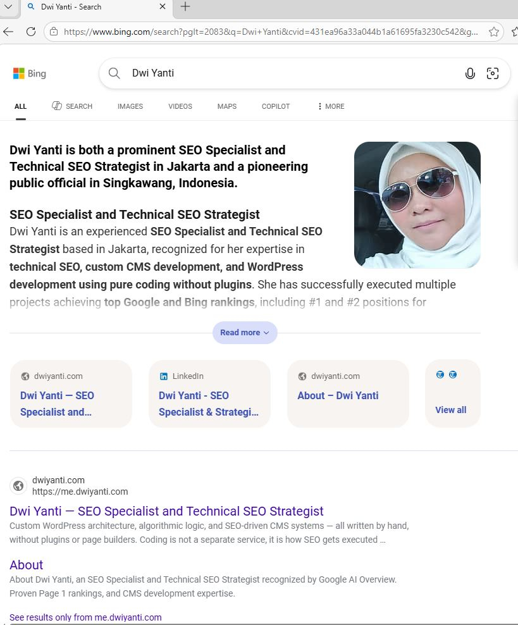The image size is (518, 625).
Task: Start a voice search with the microphone icon
Action: pos(470,73)
